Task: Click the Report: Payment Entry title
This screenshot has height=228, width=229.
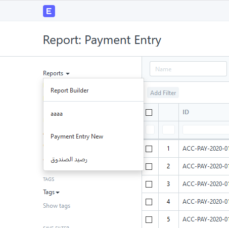Action: 102,40
